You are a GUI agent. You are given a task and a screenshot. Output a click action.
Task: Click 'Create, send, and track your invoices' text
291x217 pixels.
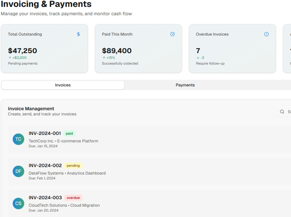42,114
